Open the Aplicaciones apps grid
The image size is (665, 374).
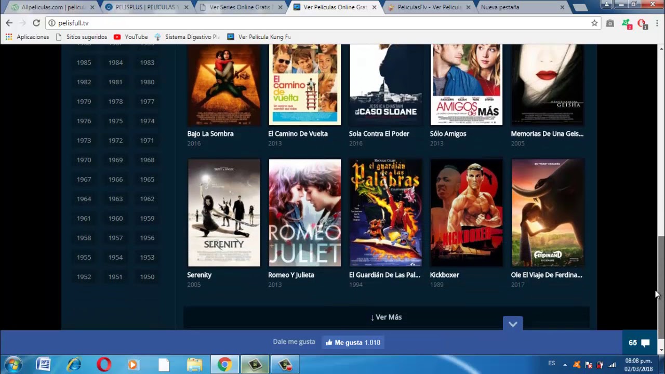[x=27, y=37]
